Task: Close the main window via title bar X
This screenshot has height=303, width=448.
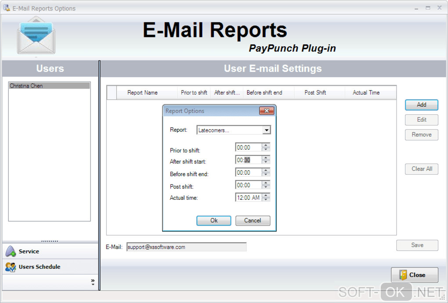Action: coord(439,8)
